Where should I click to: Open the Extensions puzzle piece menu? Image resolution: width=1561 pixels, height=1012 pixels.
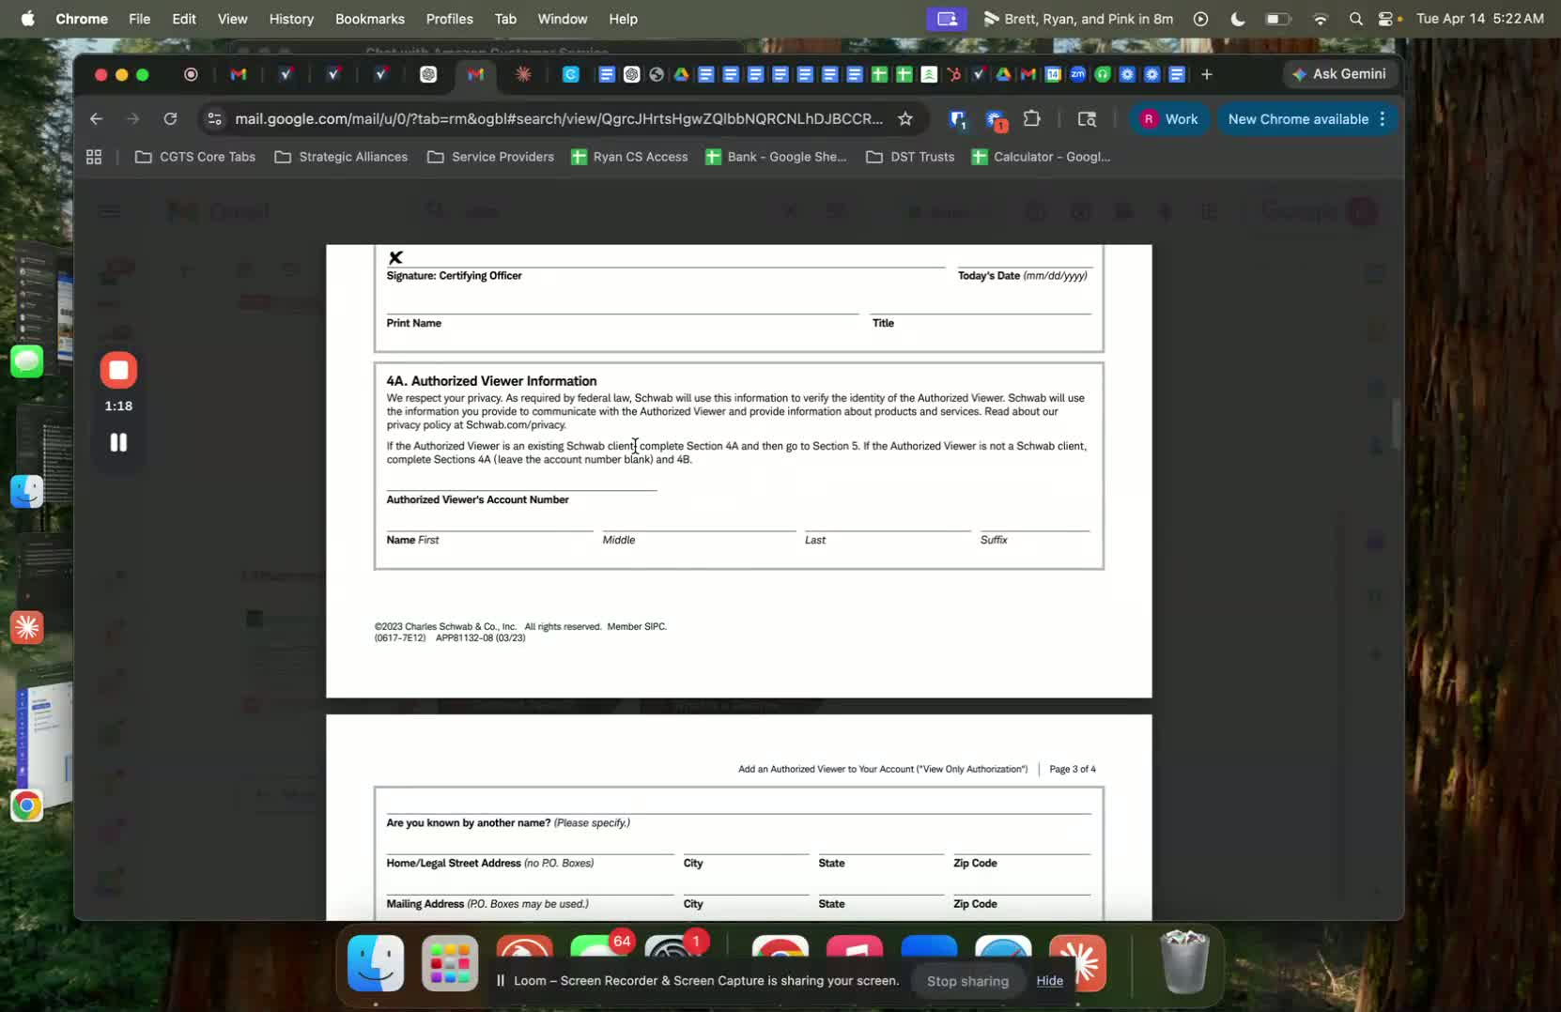pyautogui.click(x=1032, y=118)
